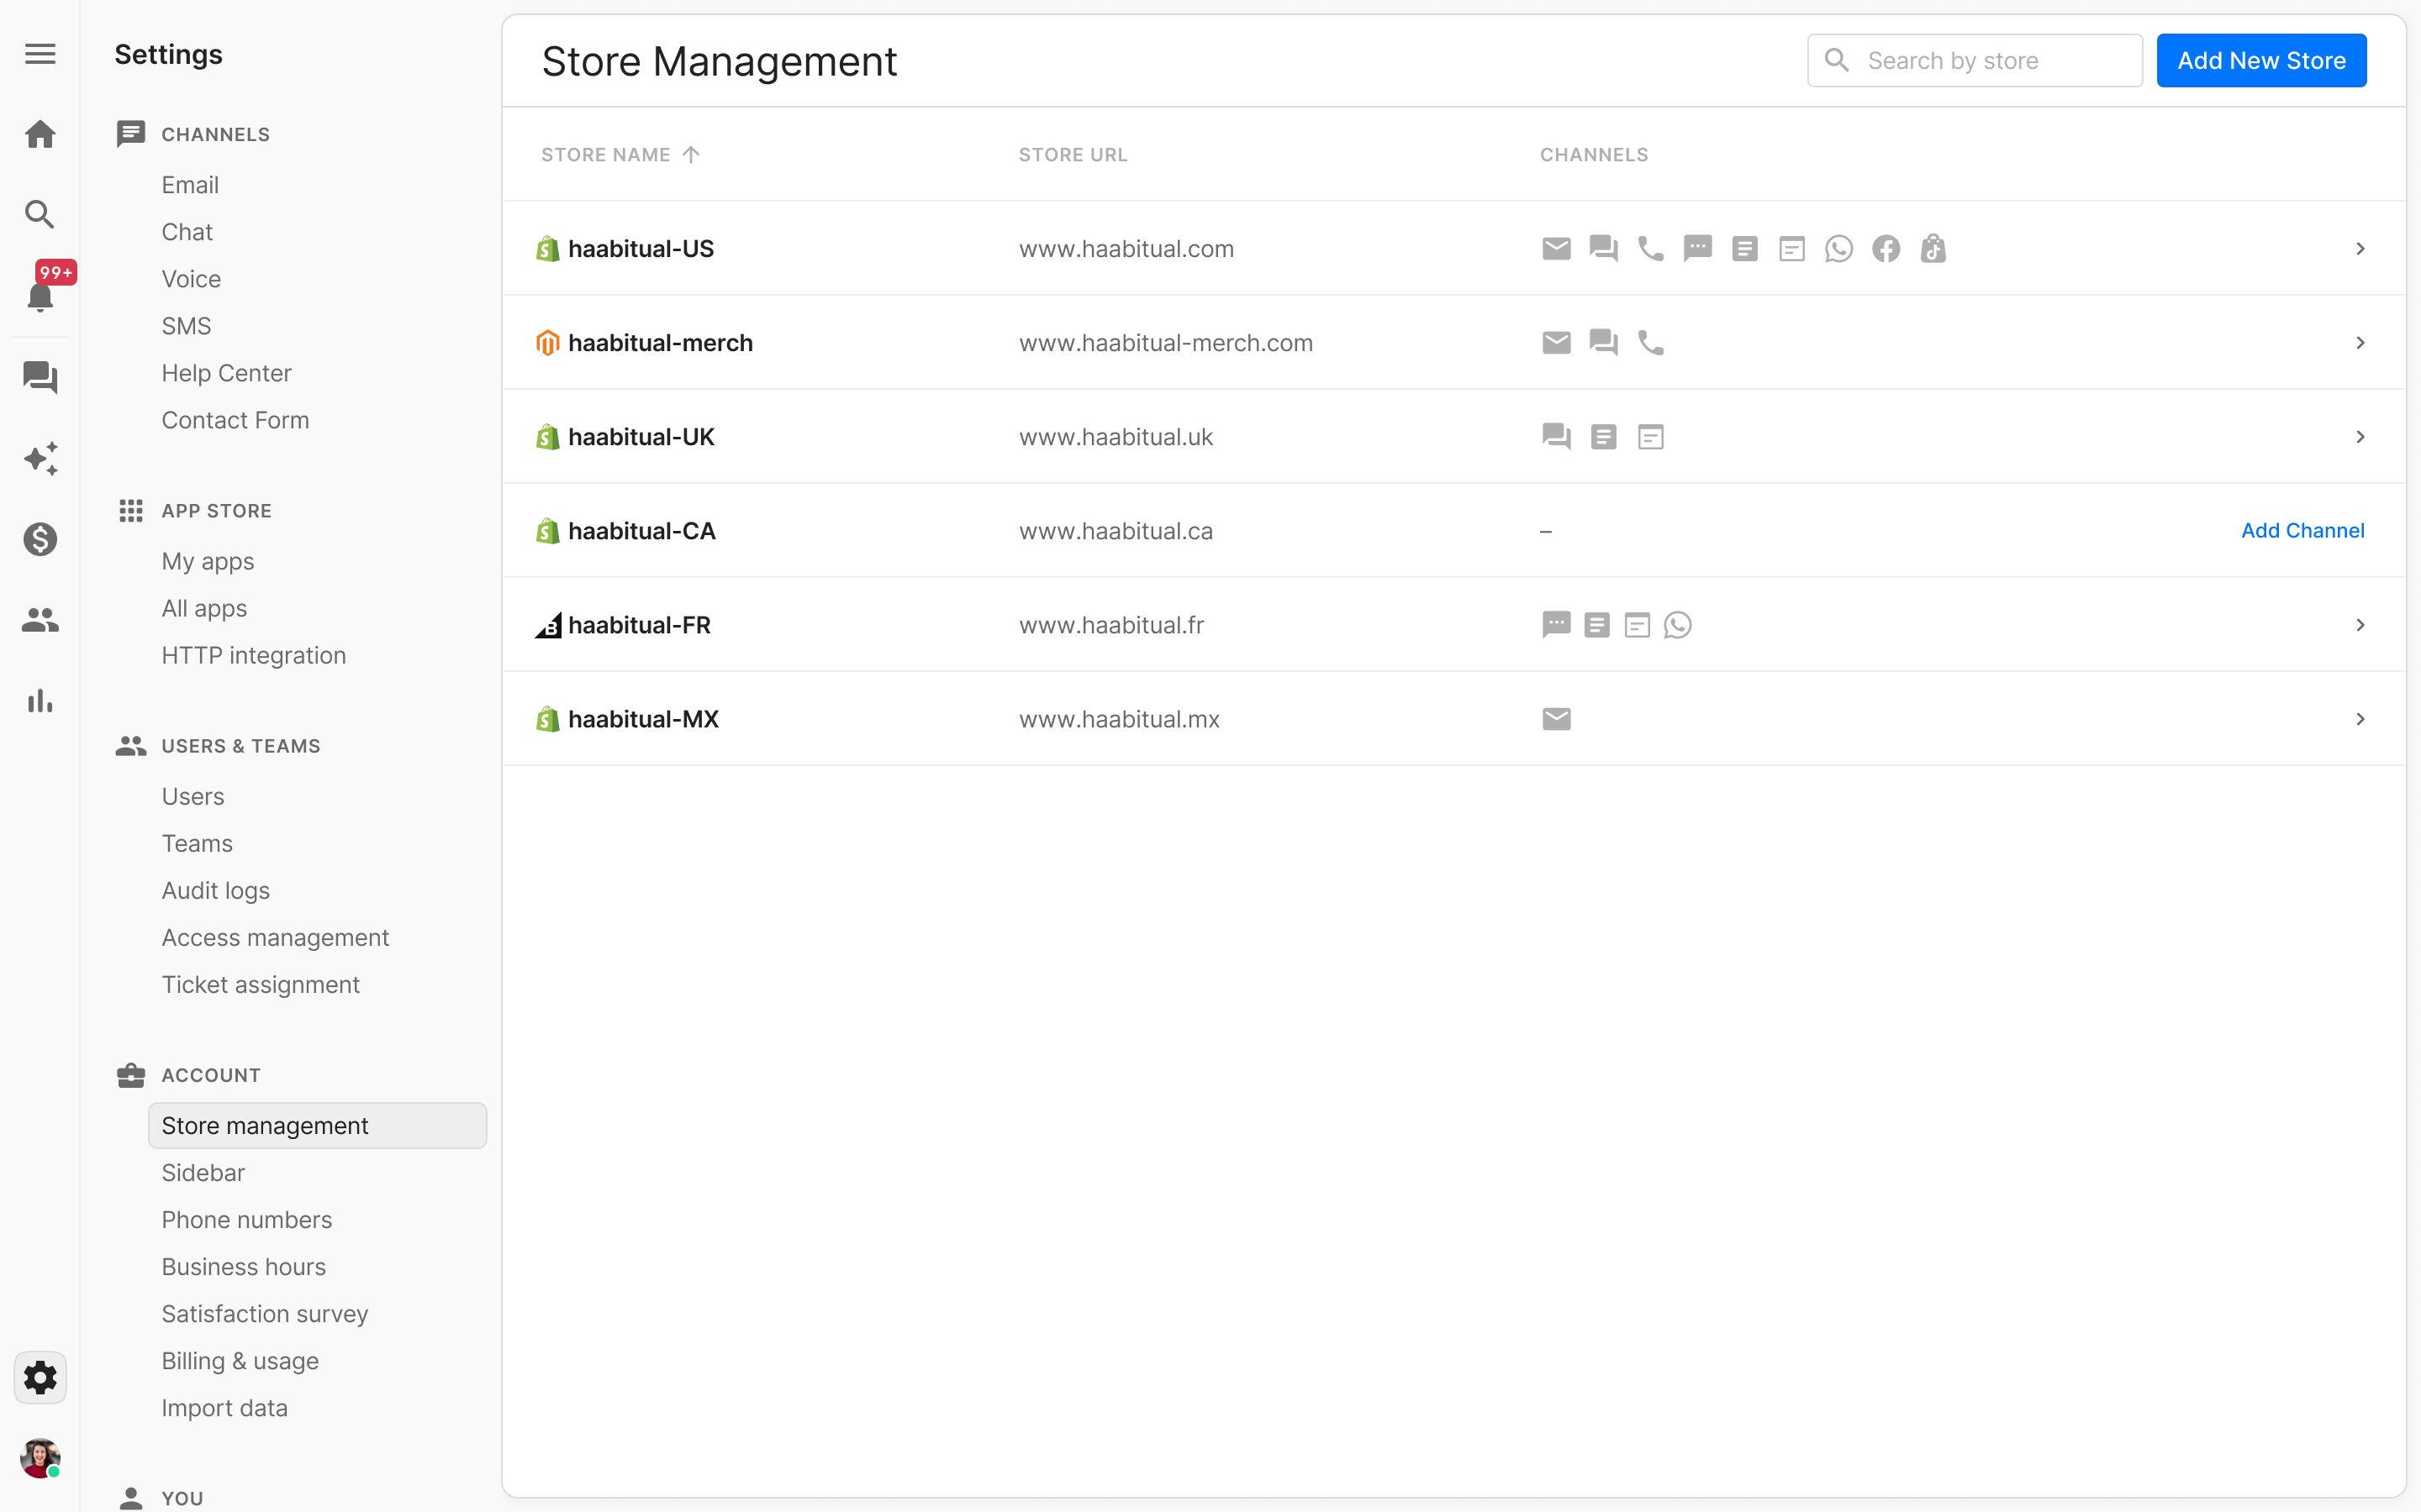Open the hamburger menu icon
The image size is (2421, 1512).
point(40,54)
